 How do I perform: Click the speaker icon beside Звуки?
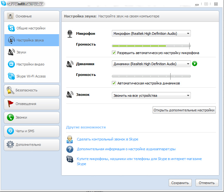(x=11, y=52)
